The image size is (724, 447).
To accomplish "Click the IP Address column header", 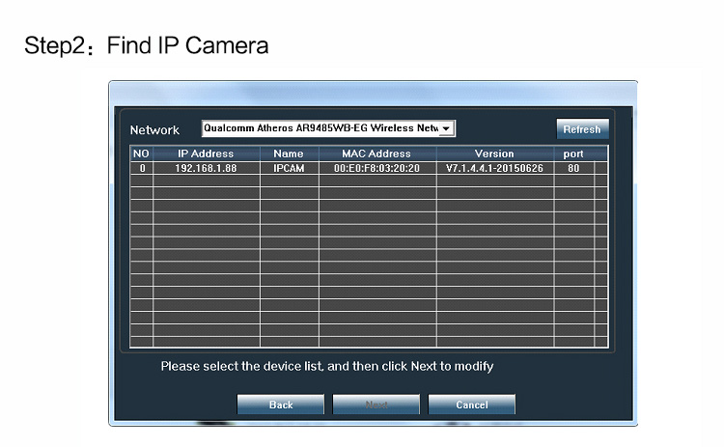I will [206, 154].
